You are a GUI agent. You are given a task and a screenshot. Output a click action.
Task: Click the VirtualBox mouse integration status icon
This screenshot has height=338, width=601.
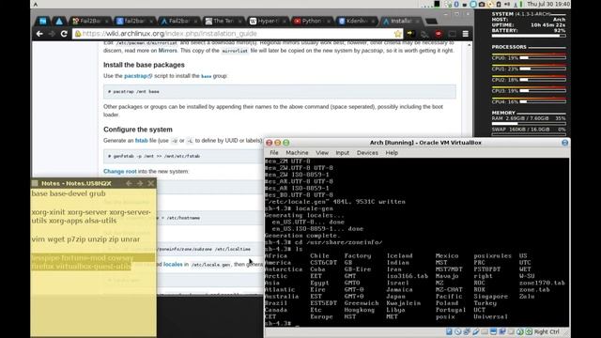[x=520, y=331]
